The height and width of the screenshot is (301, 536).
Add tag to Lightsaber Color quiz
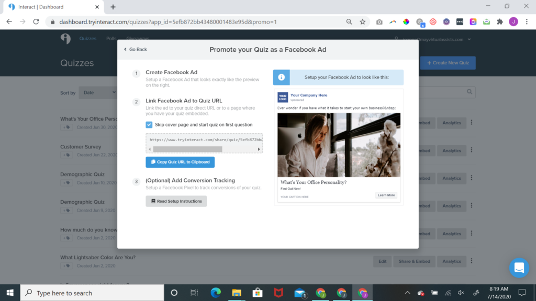[x=66, y=266]
